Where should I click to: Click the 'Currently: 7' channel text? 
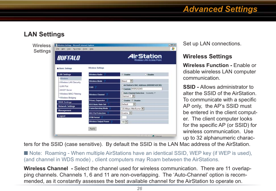point(151,93)
